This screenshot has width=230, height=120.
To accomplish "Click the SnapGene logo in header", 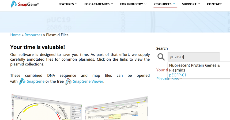I will pos(25,4).
